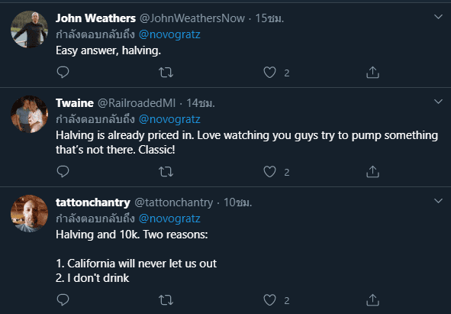View tattonchantry's avatar
Image resolution: width=451 pixels, height=314 pixels.
(x=29, y=213)
